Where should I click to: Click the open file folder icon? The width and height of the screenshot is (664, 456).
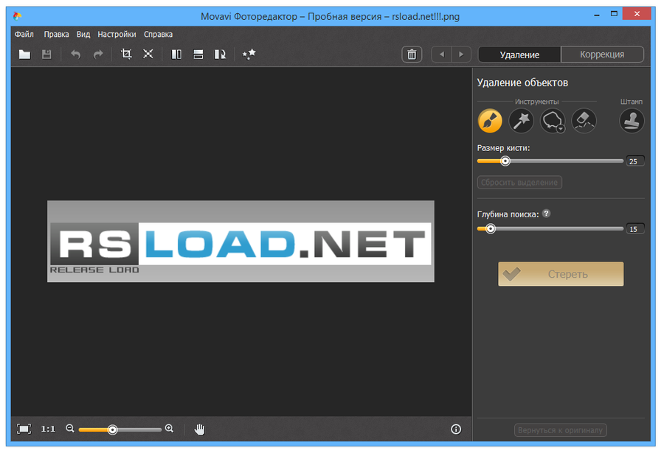24,54
